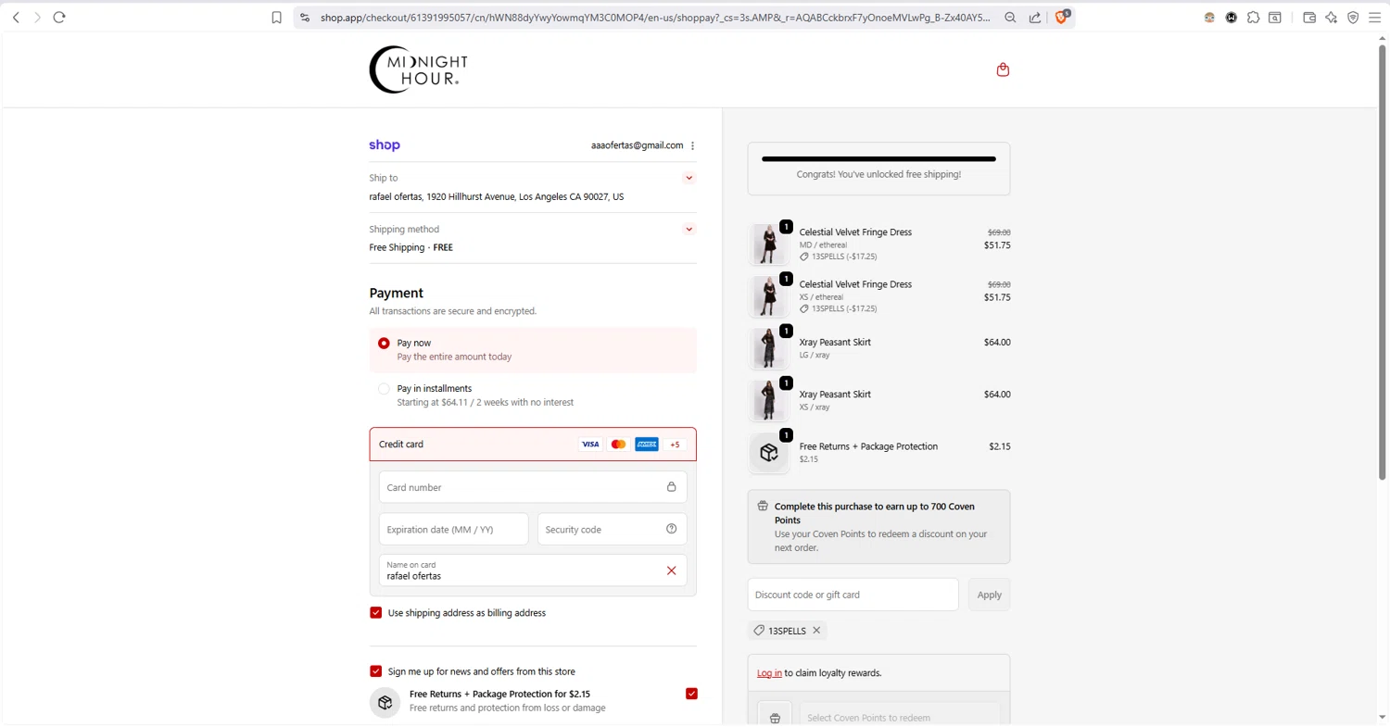This screenshot has width=1390, height=727.
Task: Select the Pay in installments radio option
Action: point(384,389)
